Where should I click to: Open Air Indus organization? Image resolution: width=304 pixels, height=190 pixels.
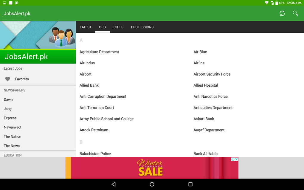[87, 63]
